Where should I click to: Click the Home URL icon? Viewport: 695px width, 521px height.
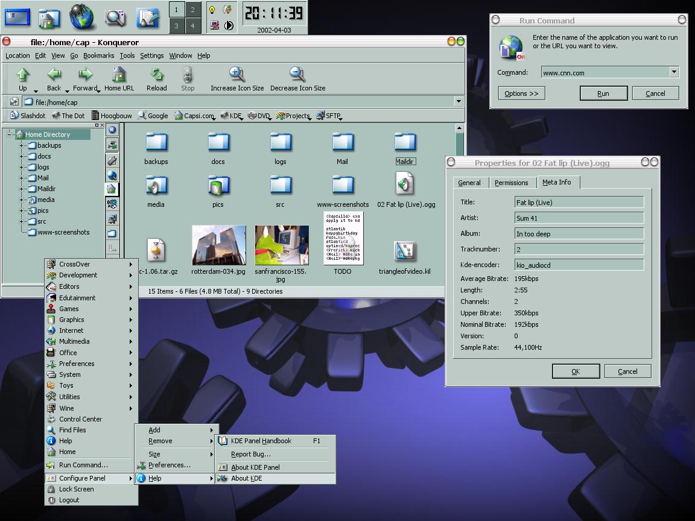[x=119, y=75]
